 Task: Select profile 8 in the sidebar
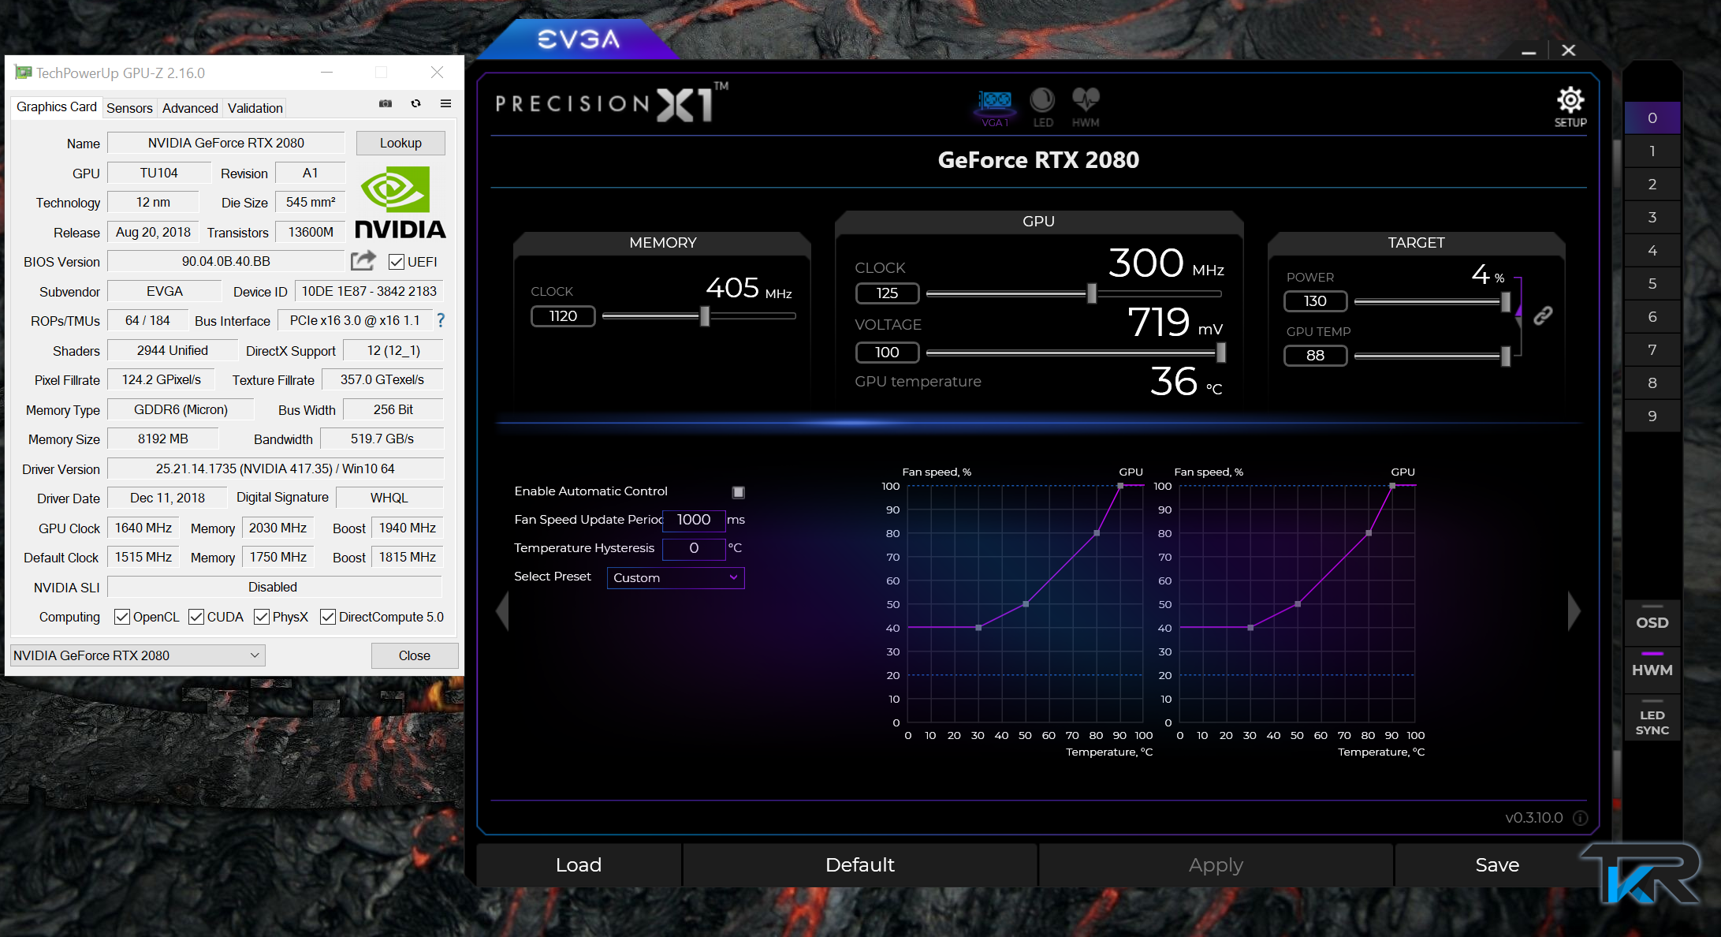pyautogui.click(x=1652, y=383)
